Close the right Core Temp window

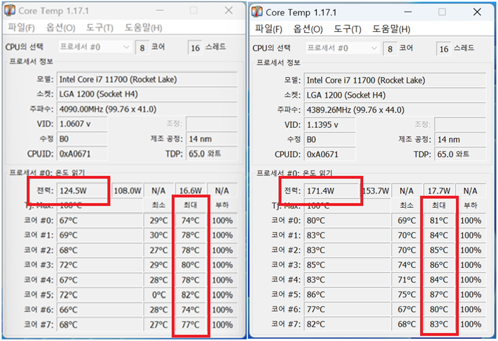[x=477, y=12]
